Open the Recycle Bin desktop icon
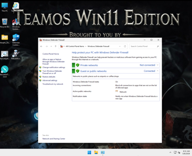Screen dimensions: 192x156 click(5, 23)
